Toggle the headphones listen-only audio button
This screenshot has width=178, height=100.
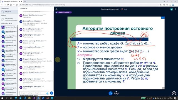pos(111,93)
